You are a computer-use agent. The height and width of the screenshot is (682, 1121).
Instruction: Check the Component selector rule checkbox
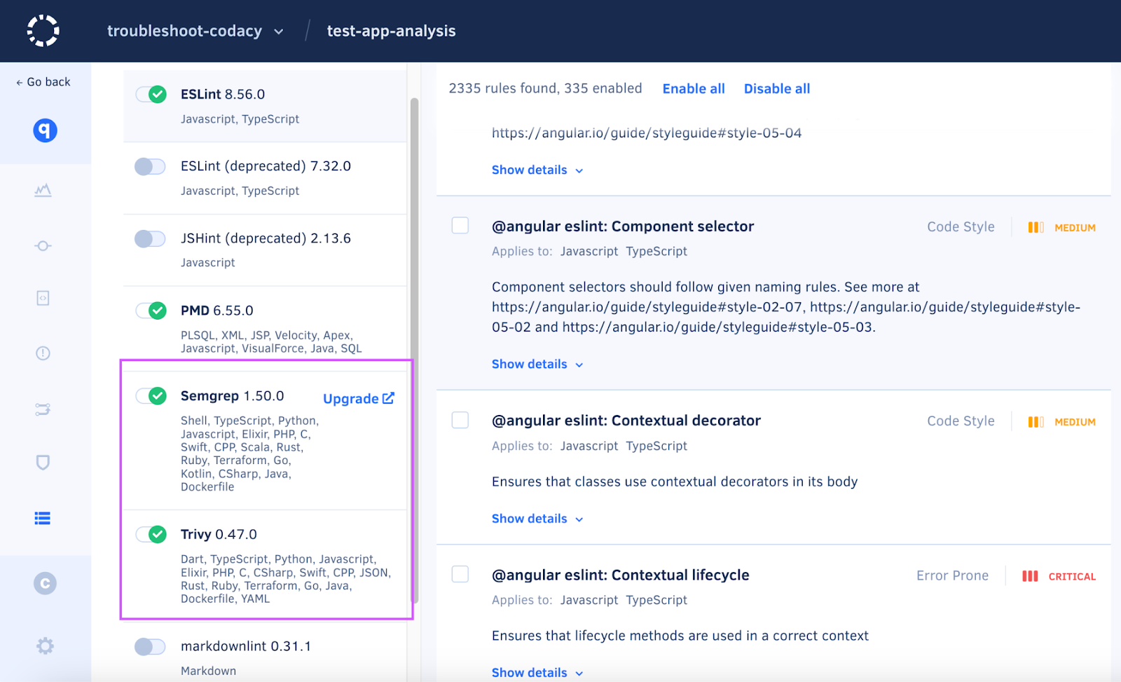(x=460, y=225)
